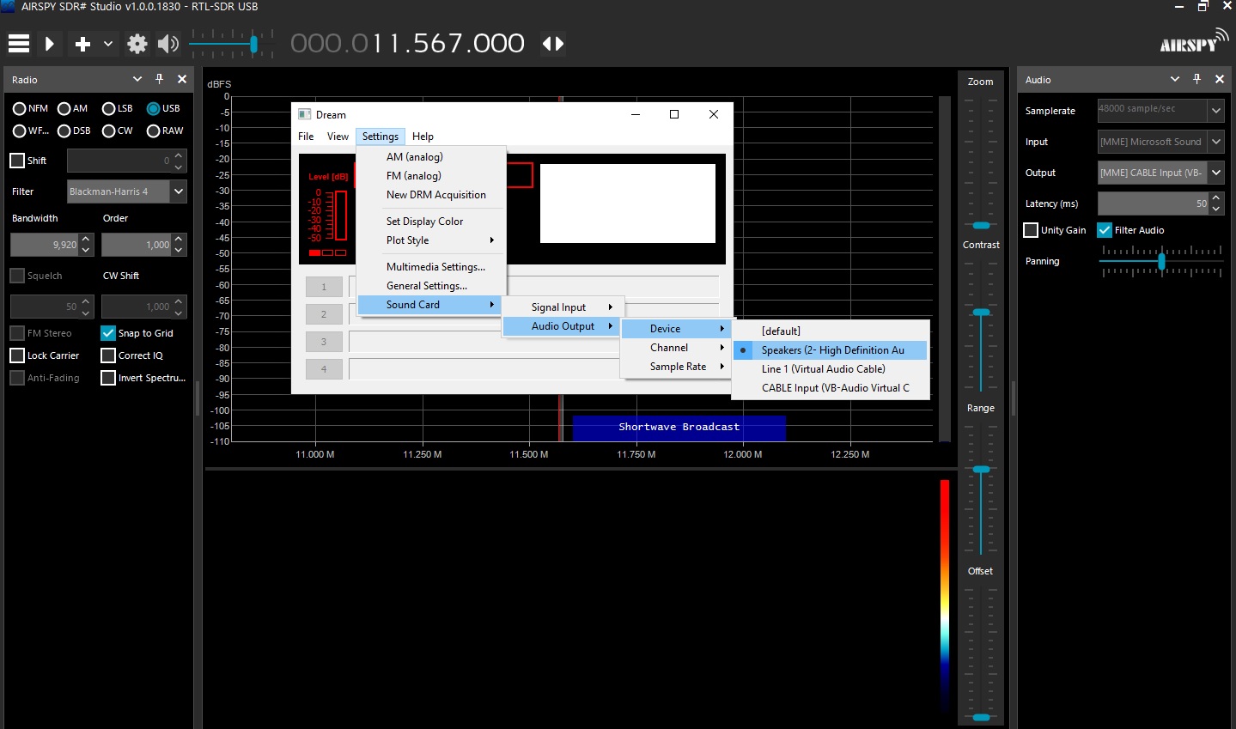Expand Signal Input submenu
This screenshot has width=1236, height=729.
point(563,307)
